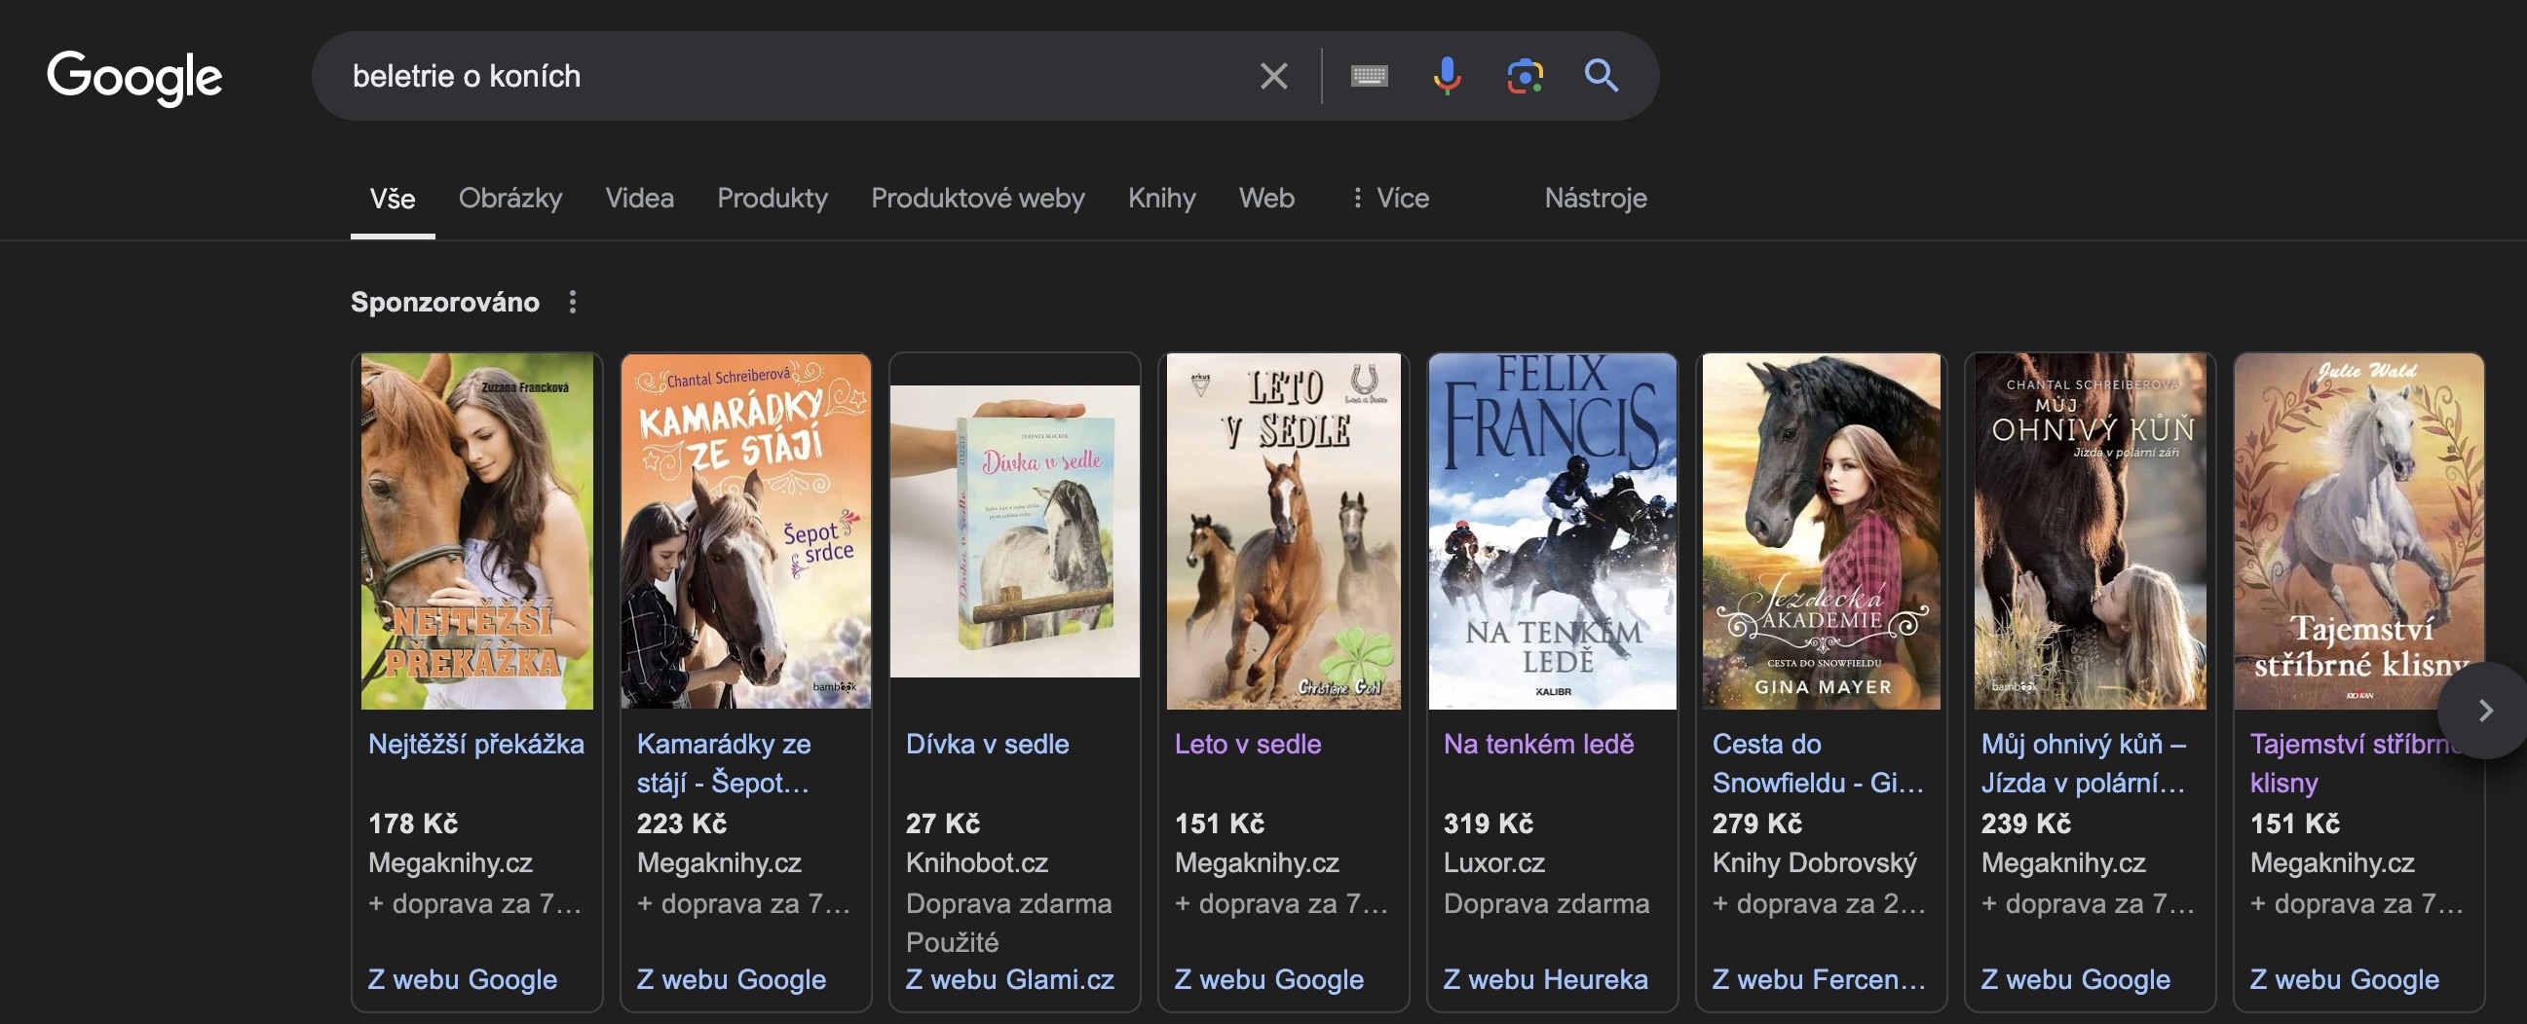Expand the Více menu
This screenshot has width=2527, height=1024.
click(1389, 198)
